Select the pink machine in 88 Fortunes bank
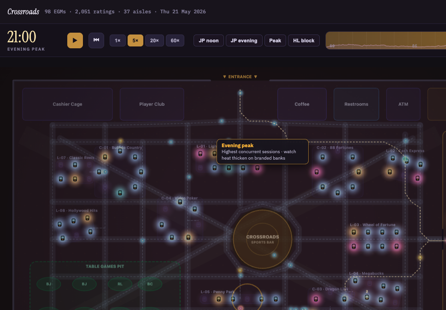The width and height of the screenshot is (446, 310). 317,172
